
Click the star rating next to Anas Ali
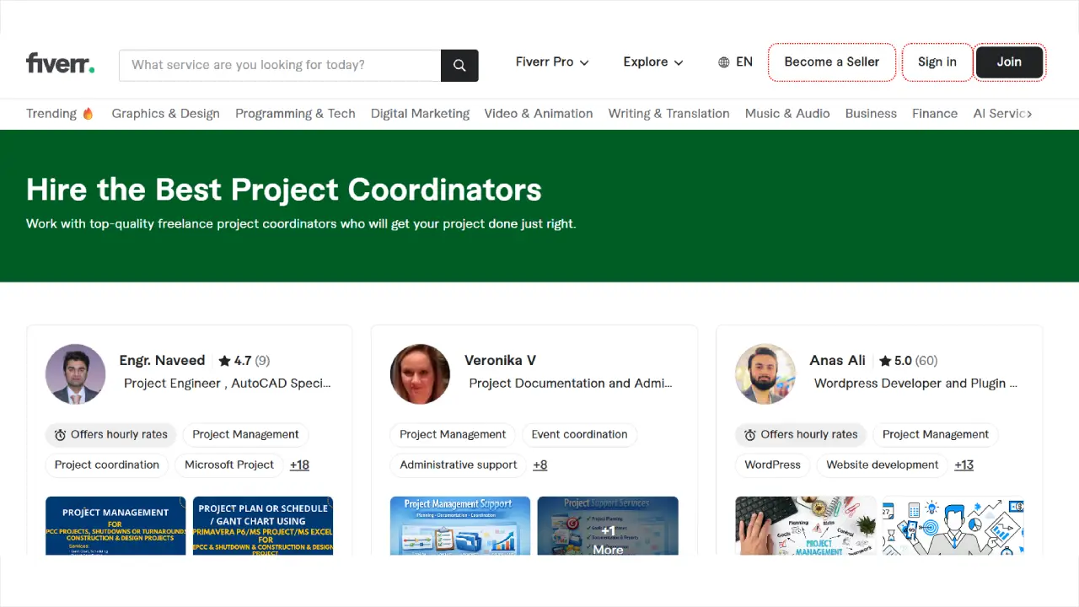click(895, 361)
